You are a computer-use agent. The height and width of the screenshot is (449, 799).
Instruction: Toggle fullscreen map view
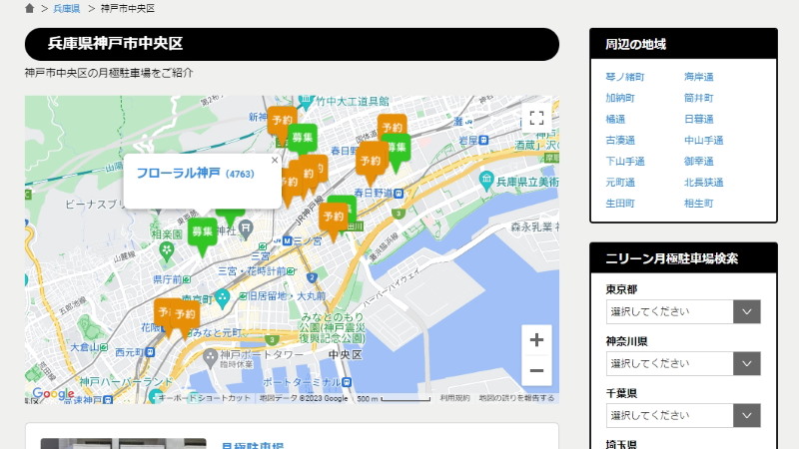point(536,118)
